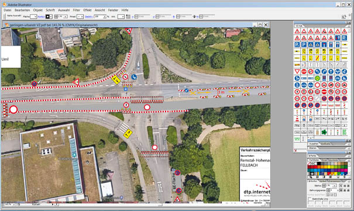Open the Fenster menu

pos(113,10)
